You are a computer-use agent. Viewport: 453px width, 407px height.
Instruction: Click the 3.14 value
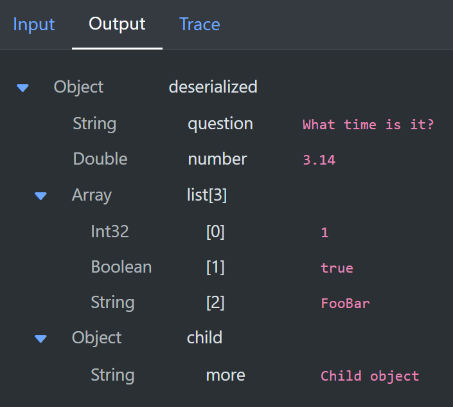click(x=319, y=160)
